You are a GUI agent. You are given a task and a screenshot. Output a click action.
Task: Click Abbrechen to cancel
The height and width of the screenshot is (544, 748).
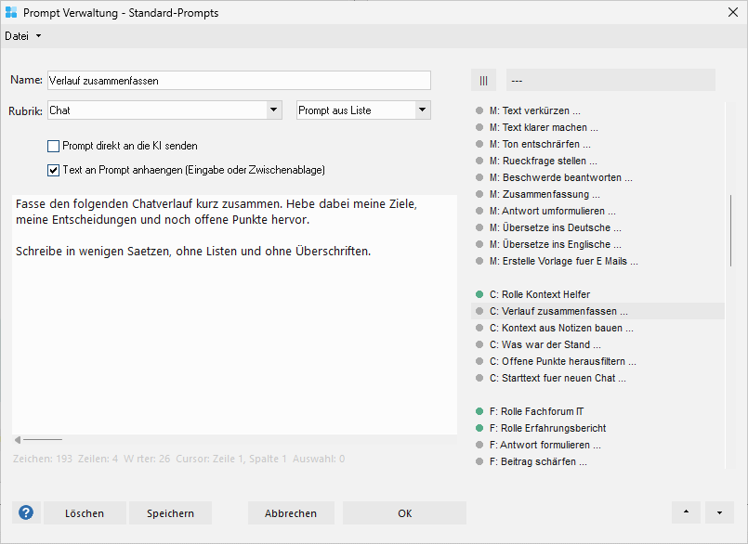click(291, 513)
